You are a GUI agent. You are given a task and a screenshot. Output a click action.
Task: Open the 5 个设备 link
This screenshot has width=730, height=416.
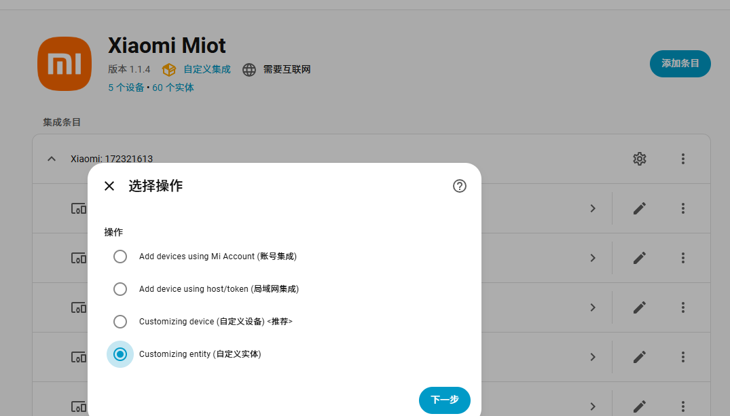pos(126,88)
